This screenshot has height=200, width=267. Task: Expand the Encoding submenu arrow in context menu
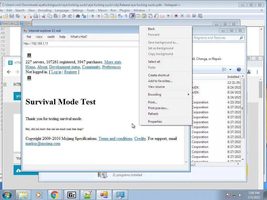188,94
